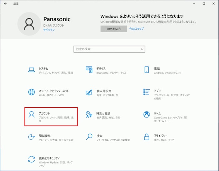The width and height of the screenshot is (219, 171).
Task: Open the Privacy (プライバシー) lock icon
Action: (146, 137)
